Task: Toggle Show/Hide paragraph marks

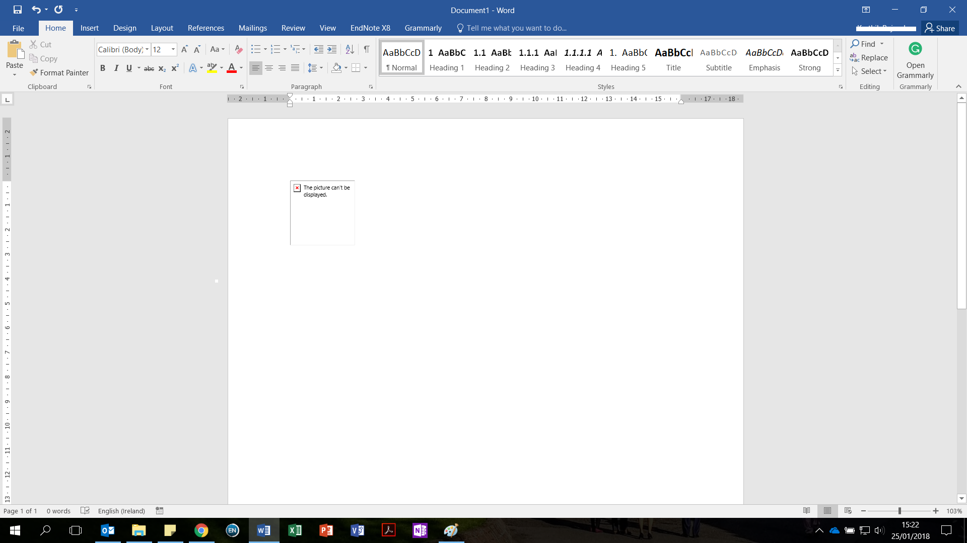Action: (367, 49)
